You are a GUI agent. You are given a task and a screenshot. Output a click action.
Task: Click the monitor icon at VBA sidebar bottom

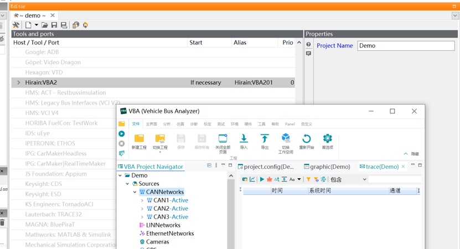[x=121, y=153]
